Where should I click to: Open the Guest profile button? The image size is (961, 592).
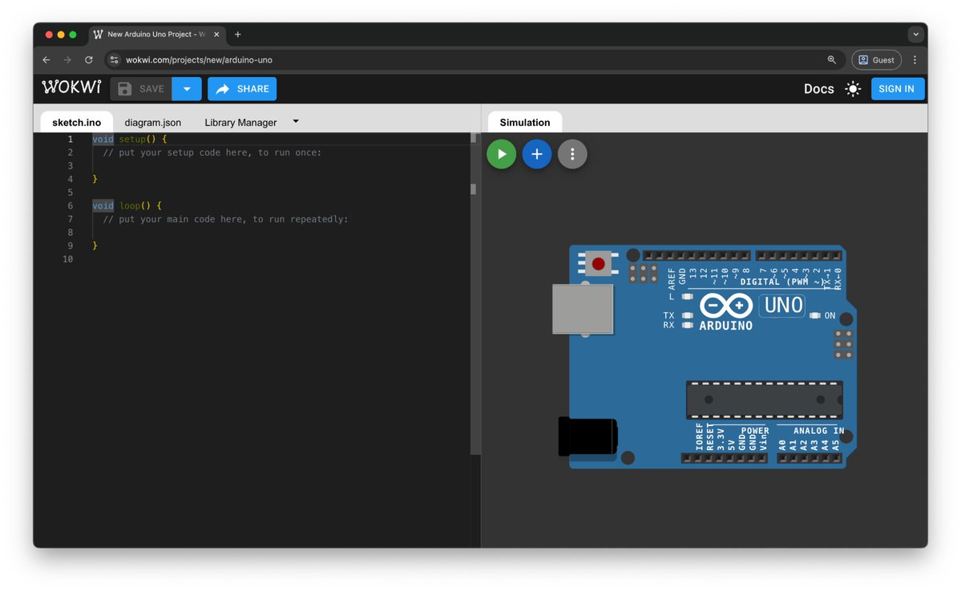click(876, 59)
